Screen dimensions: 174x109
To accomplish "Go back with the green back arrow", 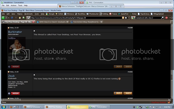I will 3,18.
